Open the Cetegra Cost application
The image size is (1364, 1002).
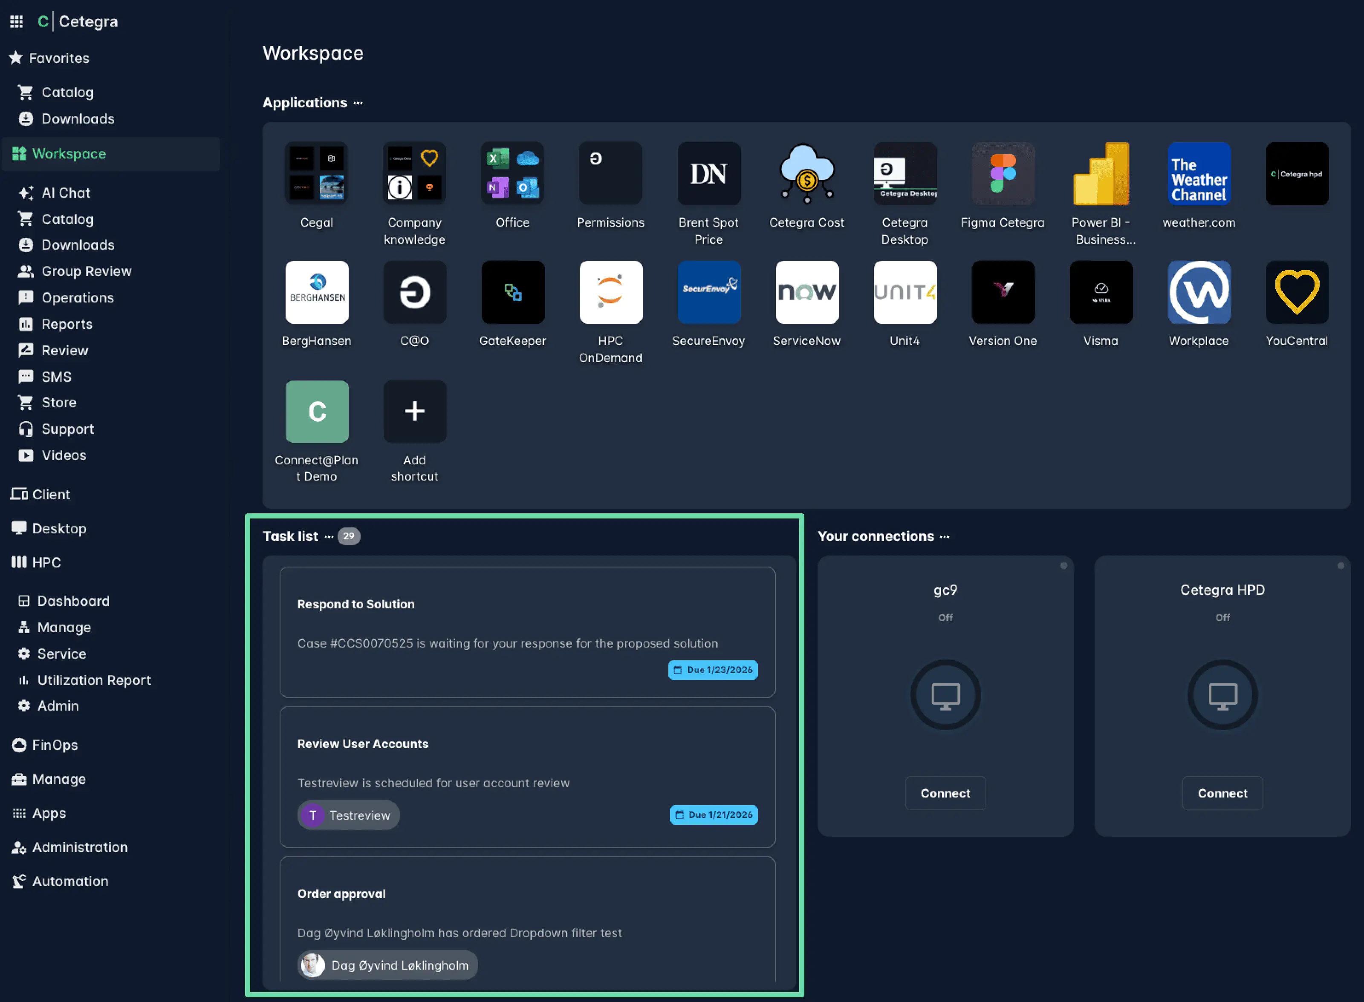(x=806, y=174)
